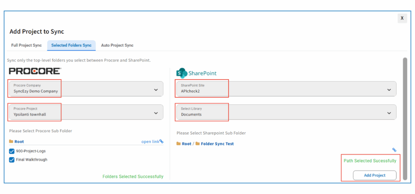Viewport: 415px width, 194px height.
Task: Click the SharePoint Root folder icon
Action: [179, 144]
